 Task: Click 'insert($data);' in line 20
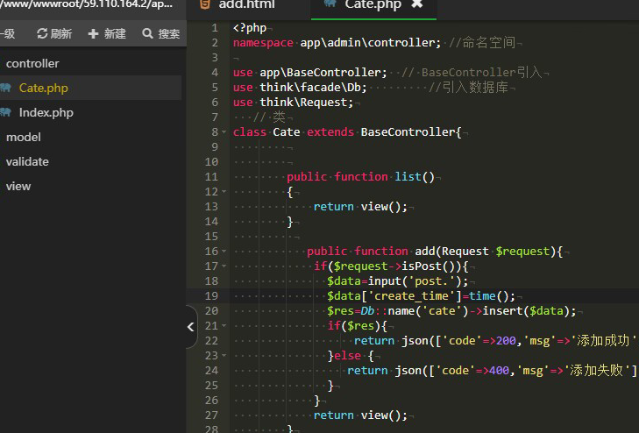click(529, 311)
